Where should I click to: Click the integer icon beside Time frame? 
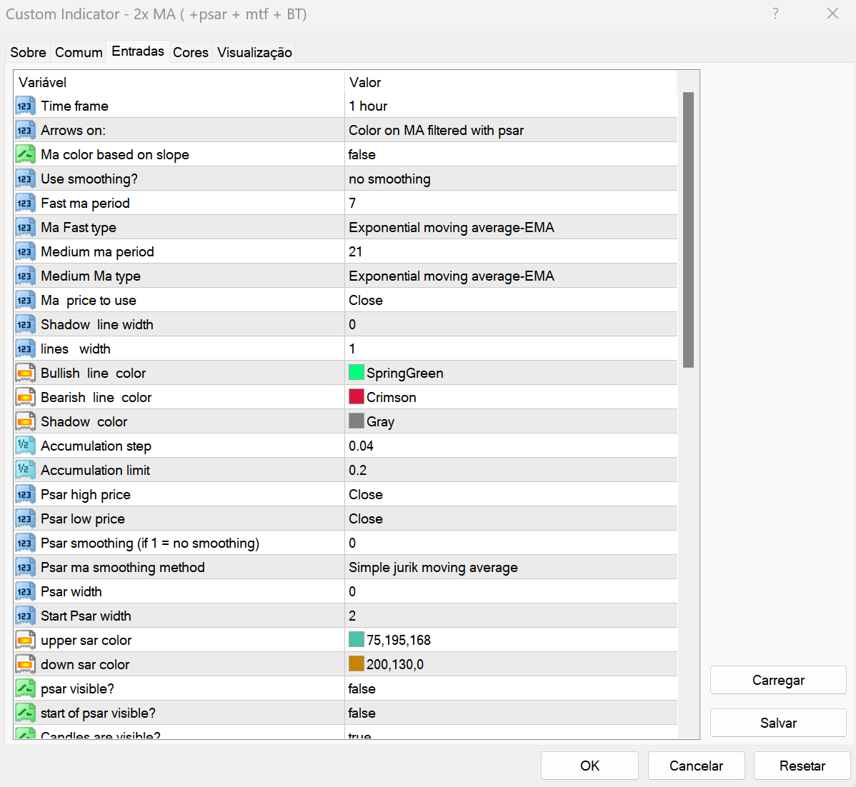tap(25, 106)
